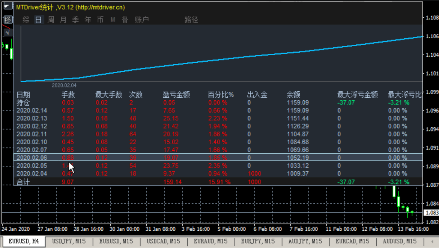The image size is (439, 248).
Task: Toggle the √ checkmark button
Action: [x=8, y=33]
